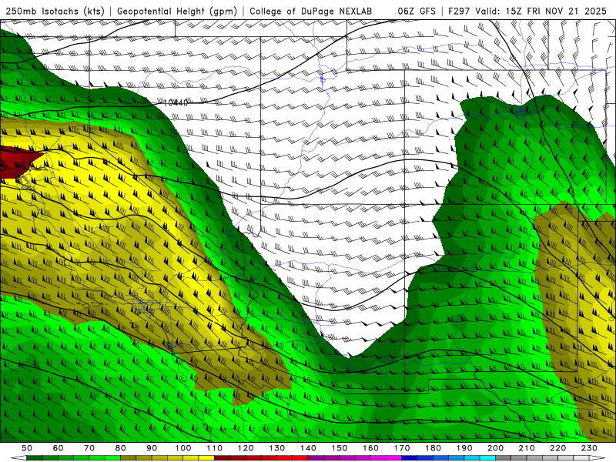Click the "250mb Isotachs (kts)" title text
The image size is (616, 462).
(x=55, y=11)
